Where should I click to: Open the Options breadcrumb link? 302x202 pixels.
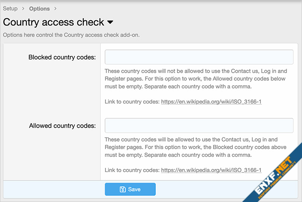tap(39, 8)
